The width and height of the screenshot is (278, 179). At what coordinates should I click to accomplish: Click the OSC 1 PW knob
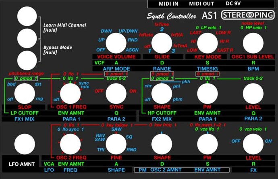(x=207, y=94)
